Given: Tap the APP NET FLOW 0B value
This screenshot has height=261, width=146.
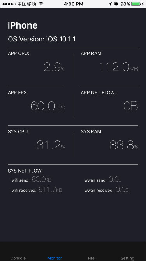Looking at the screenshot, I should [x=131, y=106].
